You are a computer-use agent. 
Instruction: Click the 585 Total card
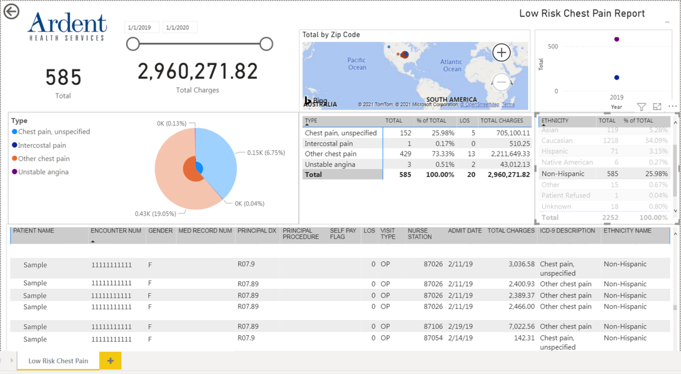click(64, 83)
